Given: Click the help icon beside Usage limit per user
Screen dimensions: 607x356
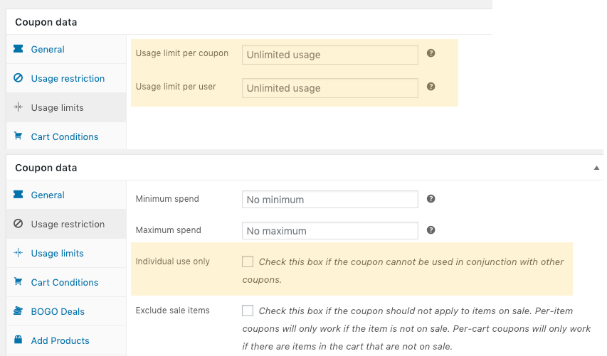Looking at the screenshot, I should [x=431, y=87].
